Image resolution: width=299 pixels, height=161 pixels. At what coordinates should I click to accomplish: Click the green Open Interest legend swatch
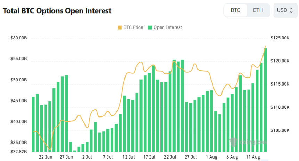pos(150,27)
